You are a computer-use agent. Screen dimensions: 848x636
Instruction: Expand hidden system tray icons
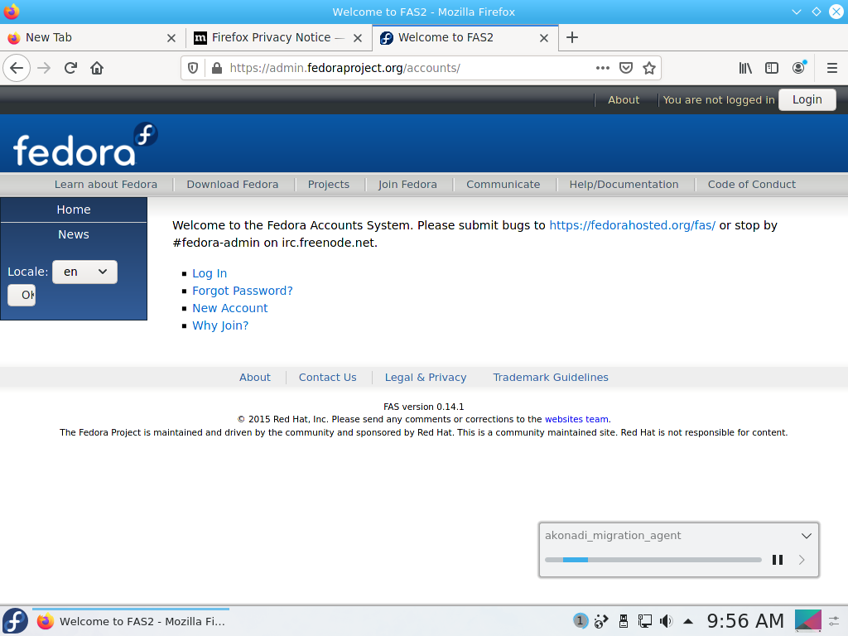point(688,621)
